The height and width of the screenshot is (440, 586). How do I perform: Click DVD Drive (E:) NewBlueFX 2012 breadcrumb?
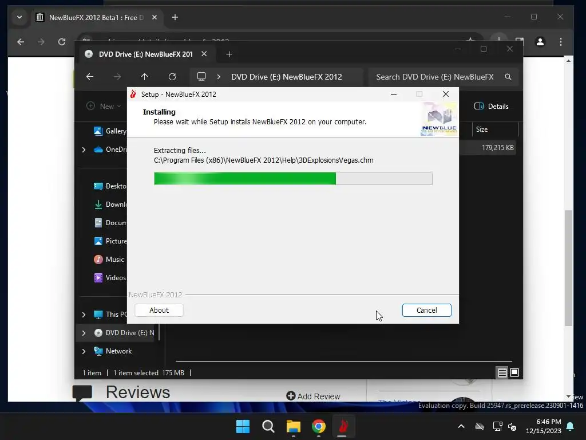[x=286, y=77]
